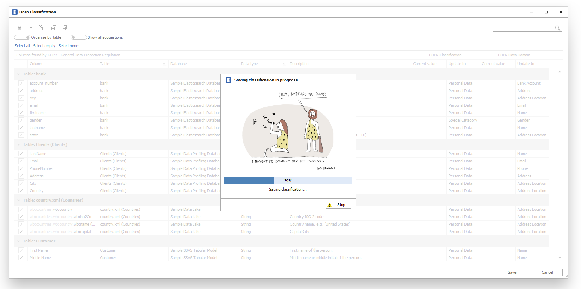Toggle the Organize by table switch
Image resolution: width=581 pixels, height=289 pixels.
pyautogui.click(x=22, y=37)
